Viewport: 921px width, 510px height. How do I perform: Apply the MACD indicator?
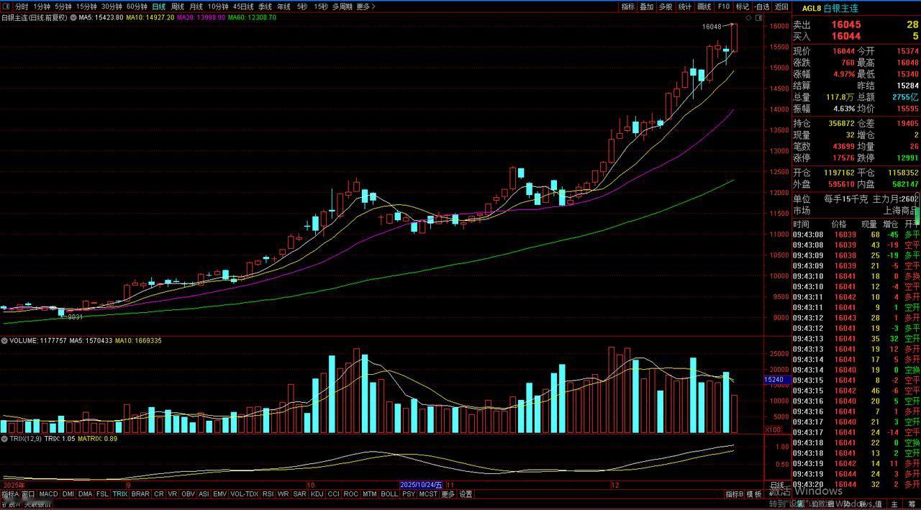click(48, 494)
